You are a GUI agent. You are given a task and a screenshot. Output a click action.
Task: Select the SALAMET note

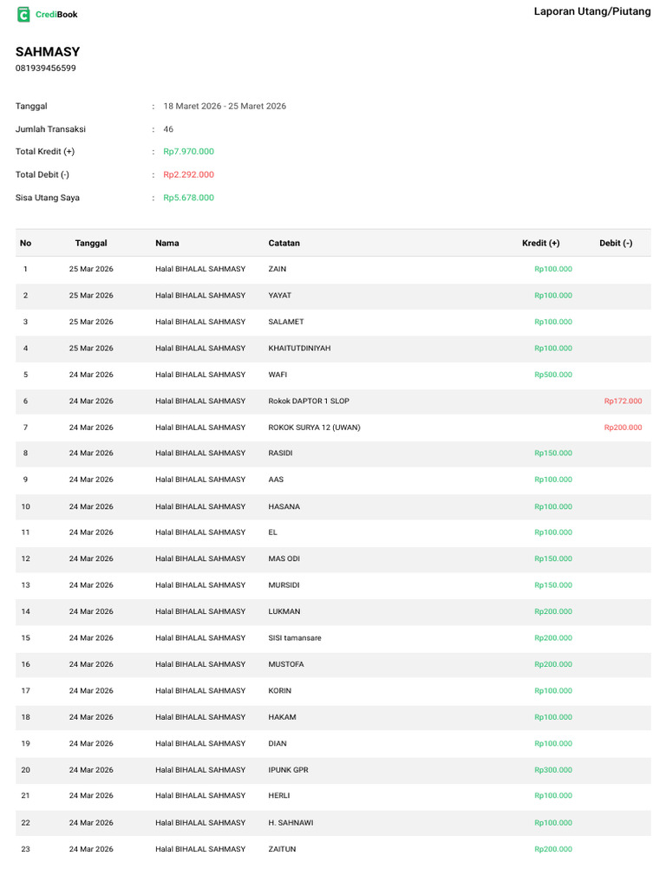[286, 322]
